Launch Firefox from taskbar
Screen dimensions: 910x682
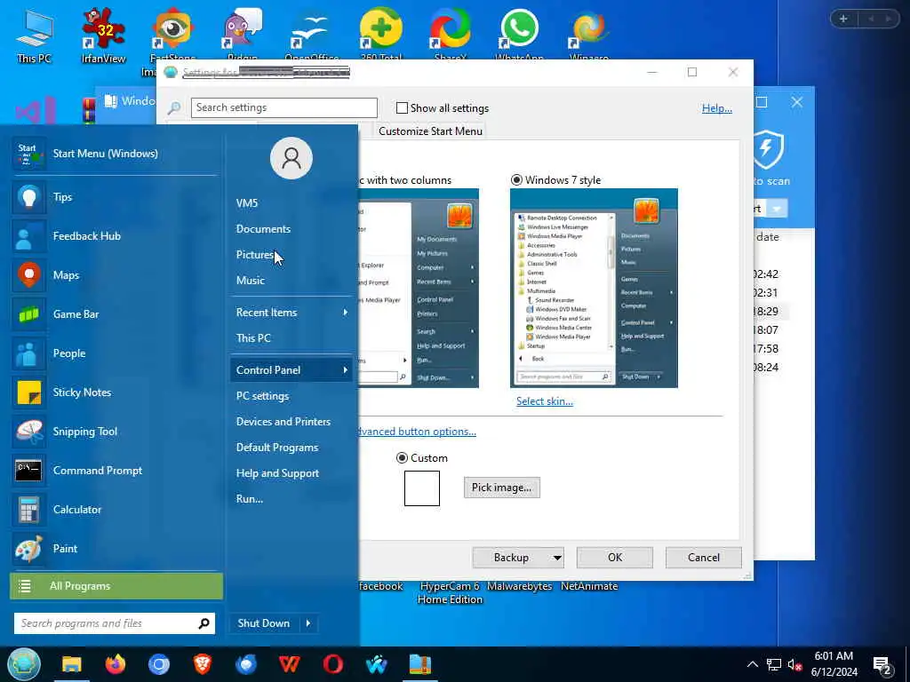coord(116,664)
